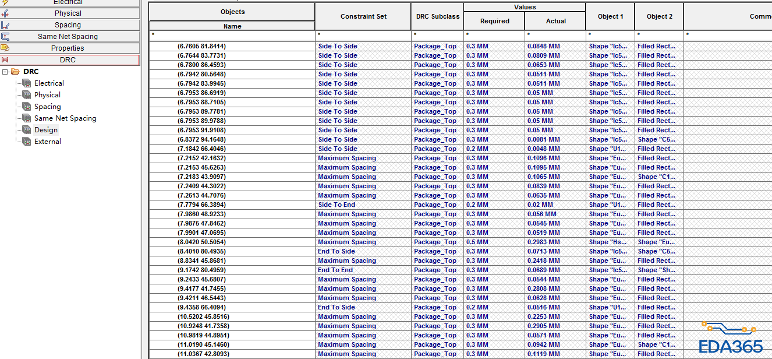772x359 pixels.
Task: Click the Objects column header
Action: (232, 12)
